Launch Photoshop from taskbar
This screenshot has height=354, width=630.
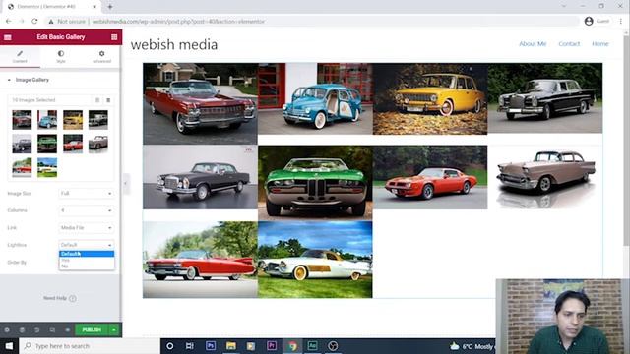[x=211, y=346]
